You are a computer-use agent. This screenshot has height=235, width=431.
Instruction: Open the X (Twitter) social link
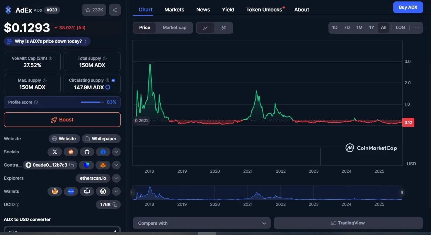click(x=55, y=152)
